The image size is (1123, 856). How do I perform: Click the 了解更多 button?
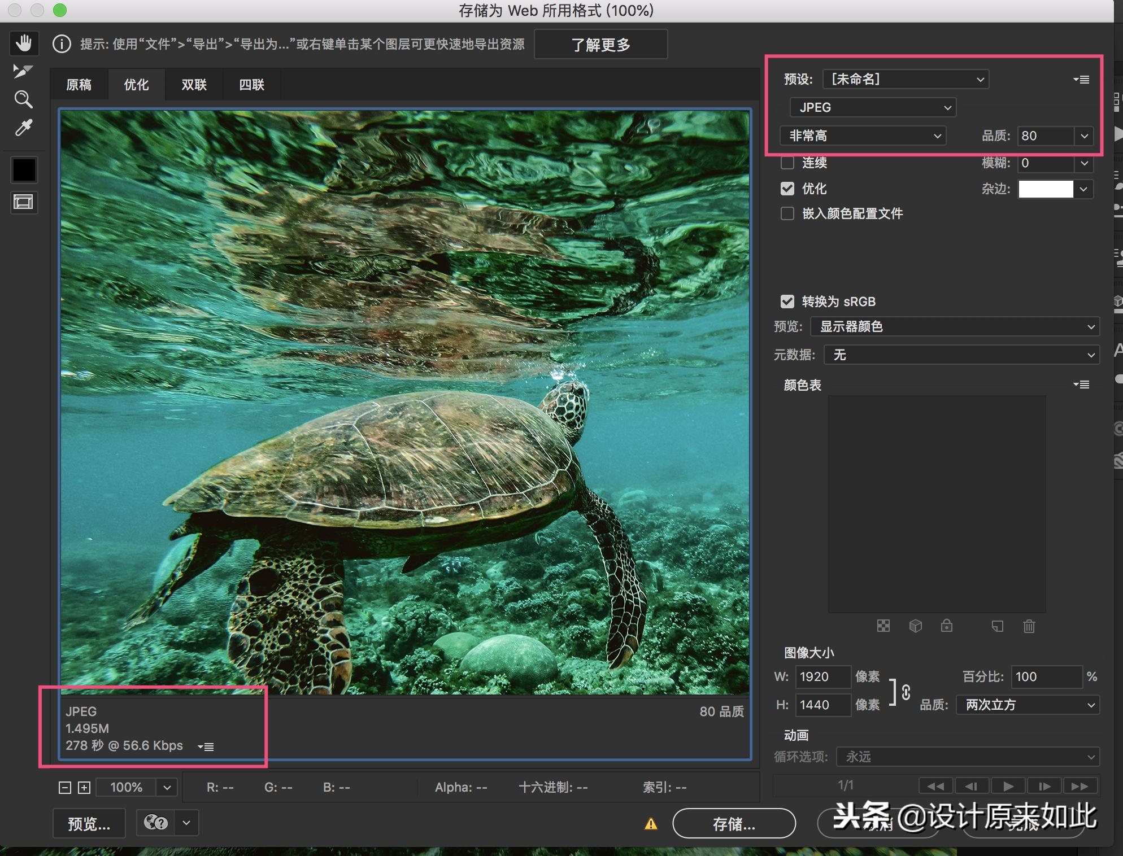click(600, 45)
